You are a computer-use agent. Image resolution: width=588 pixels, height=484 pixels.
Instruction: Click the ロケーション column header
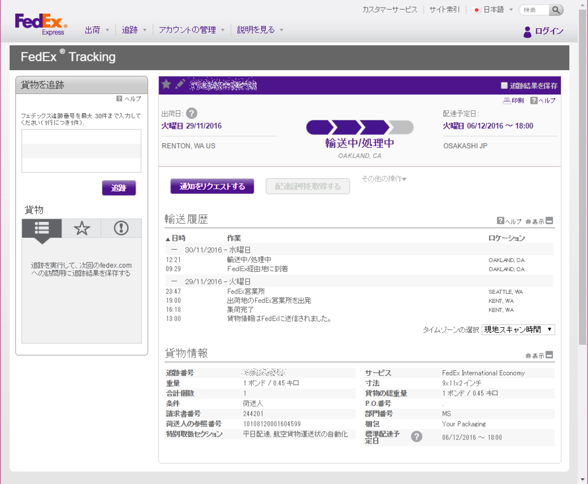pos(506,238)
